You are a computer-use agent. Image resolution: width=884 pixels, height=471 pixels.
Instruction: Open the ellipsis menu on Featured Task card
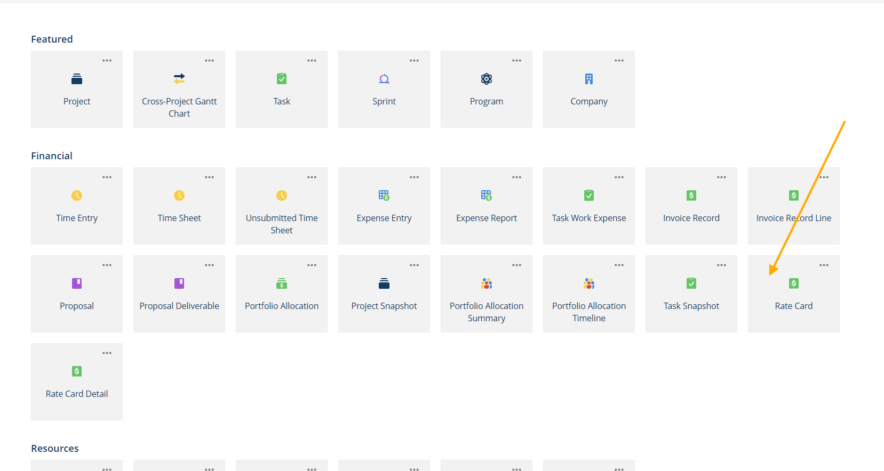(x=312, y=61)
